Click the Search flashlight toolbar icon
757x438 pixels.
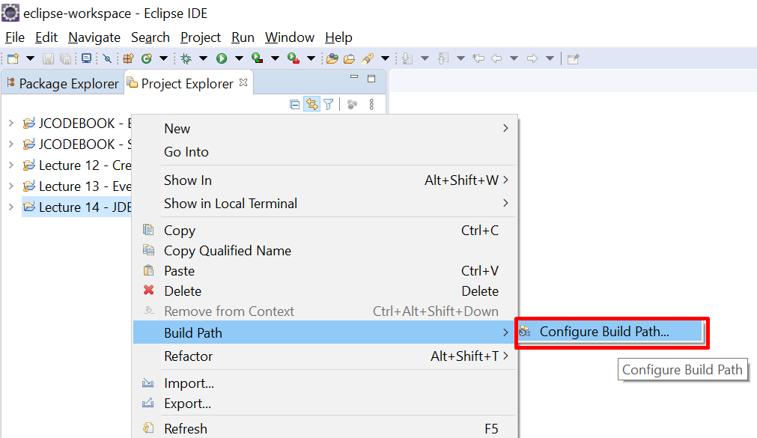tap(368, 59)
